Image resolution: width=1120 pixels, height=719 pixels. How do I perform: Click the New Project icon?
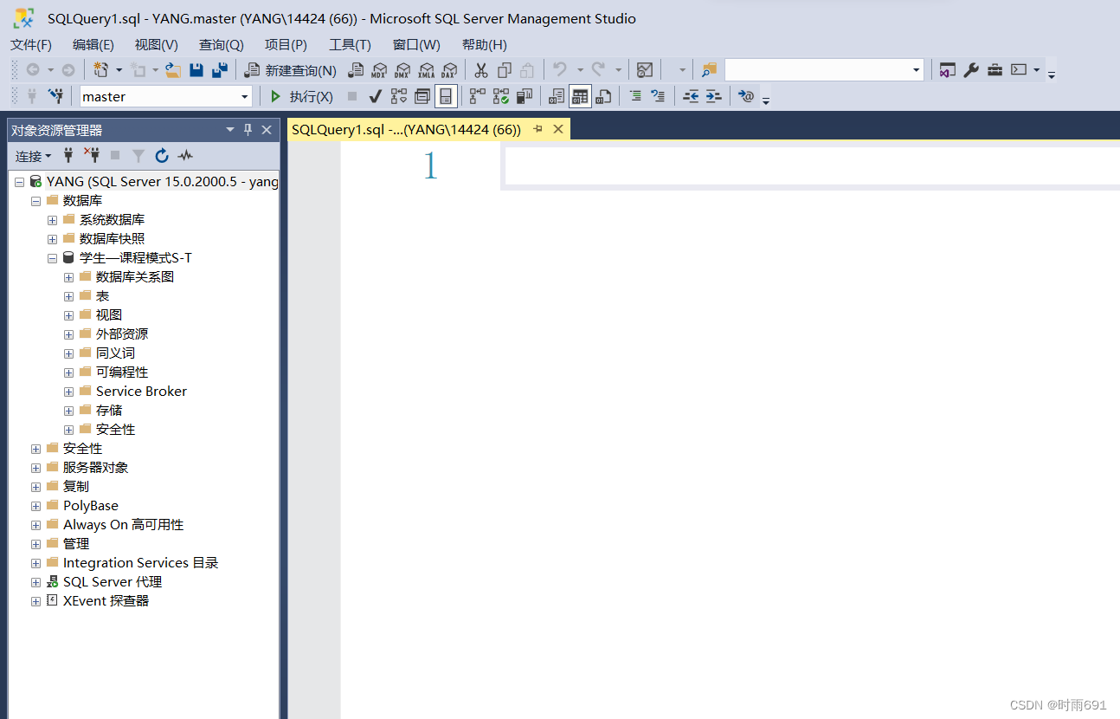pos(101,70)
